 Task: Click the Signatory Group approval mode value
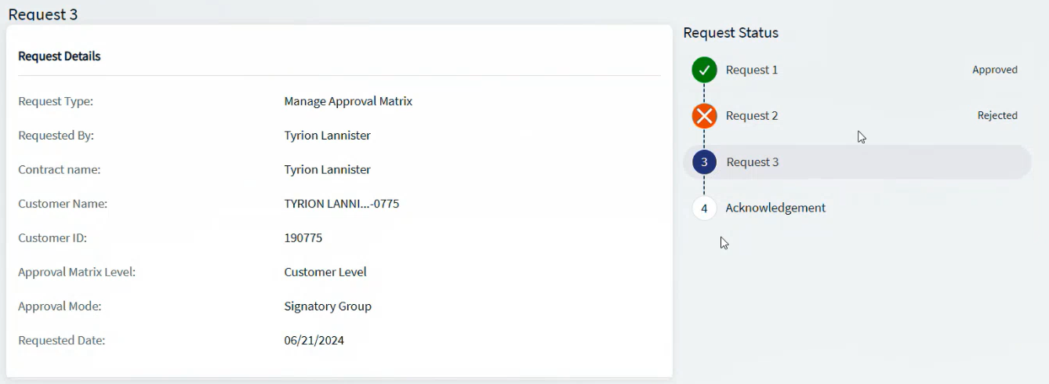328,306
